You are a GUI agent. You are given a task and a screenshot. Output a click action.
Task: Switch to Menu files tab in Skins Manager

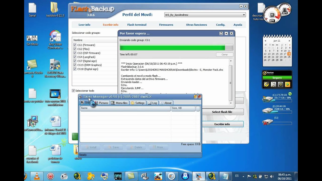(119, 103)
